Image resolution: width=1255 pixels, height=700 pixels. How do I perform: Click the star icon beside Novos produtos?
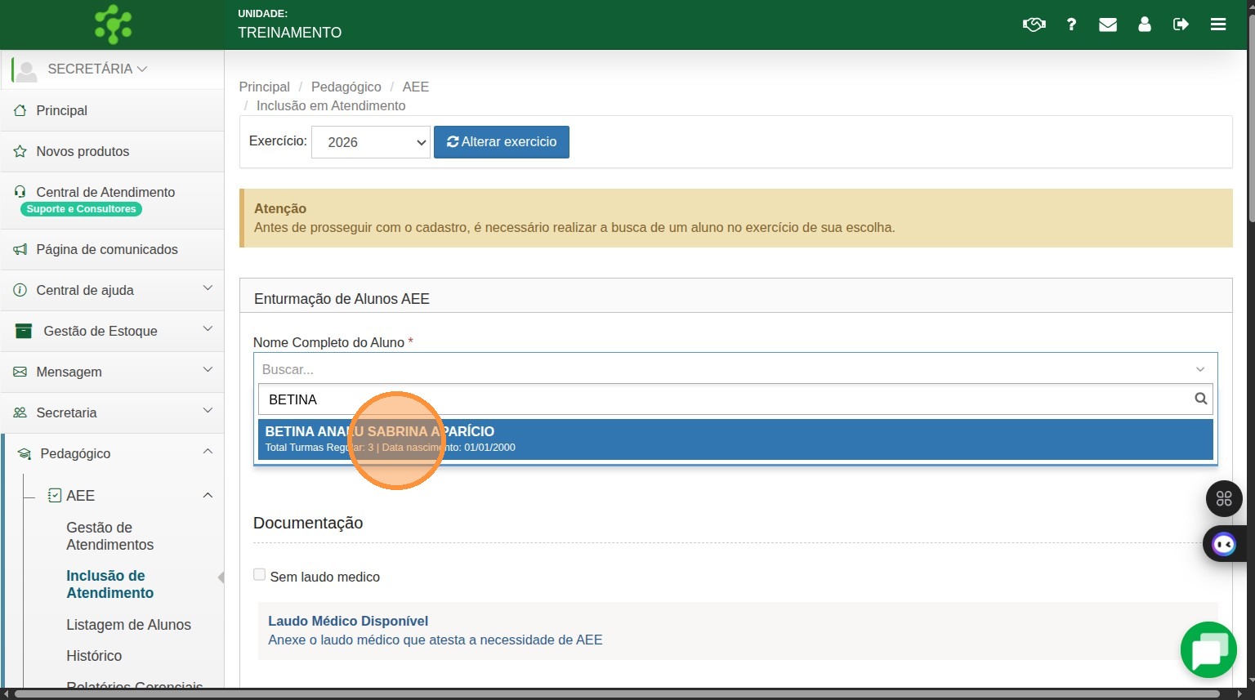coord(20,151)
